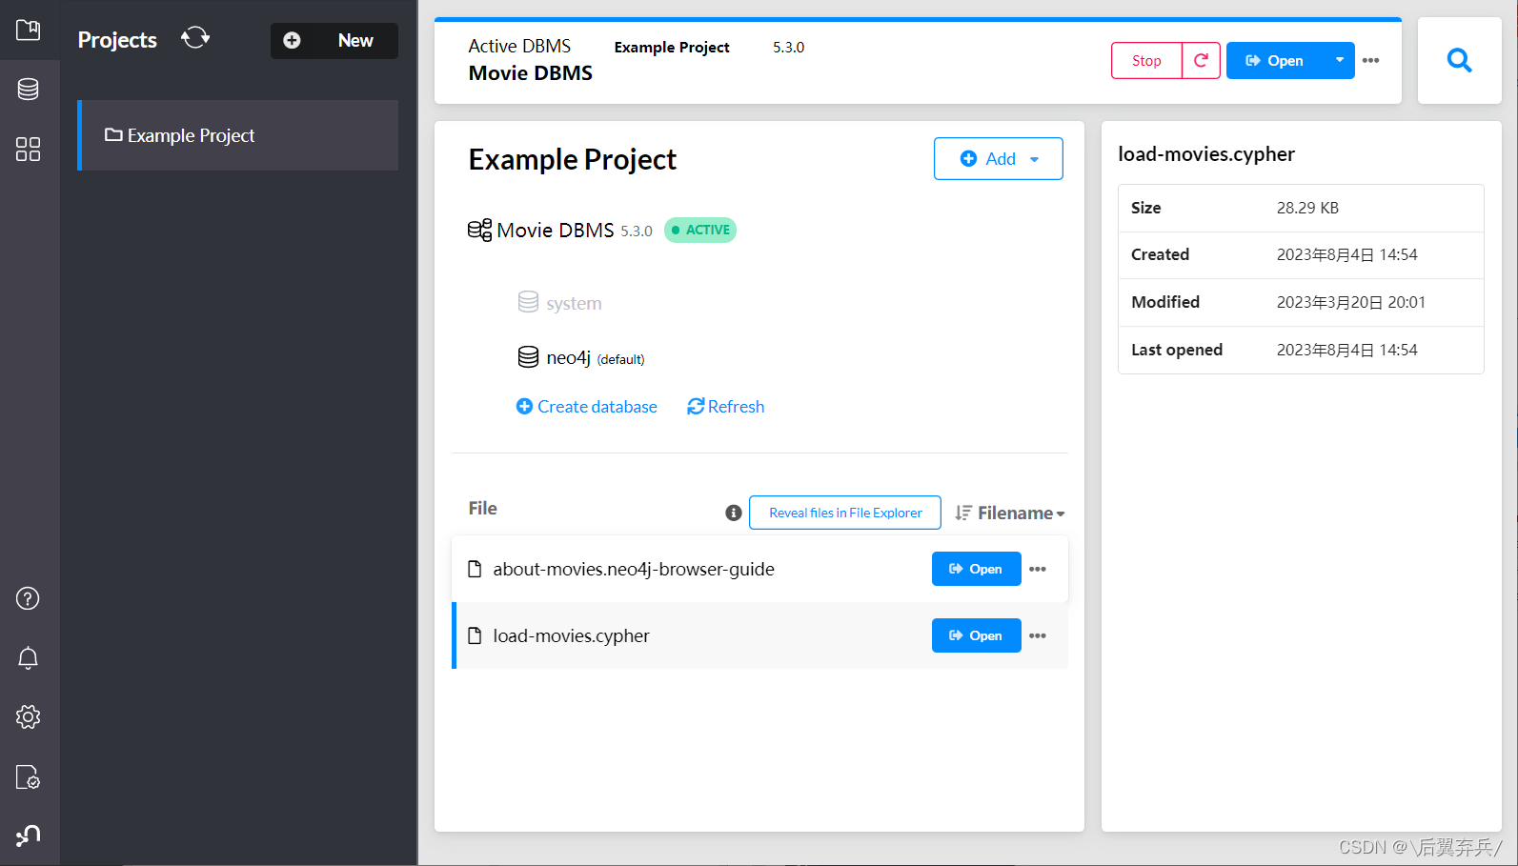Click the Refresh databases link
1518x866 pixels.
pos(726,407)
